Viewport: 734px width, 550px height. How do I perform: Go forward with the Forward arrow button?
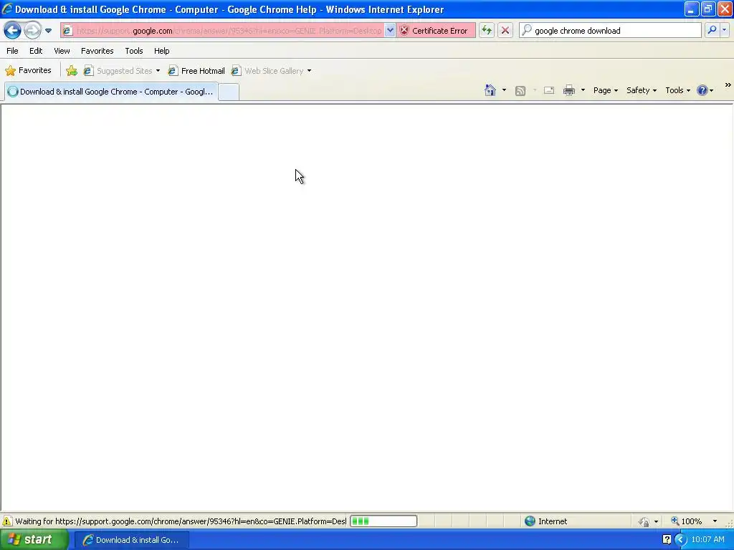pos(32,31)
